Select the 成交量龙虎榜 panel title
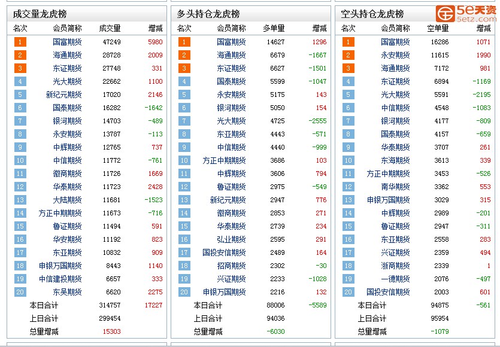500x347 pixels. click(x=40, y=14)
